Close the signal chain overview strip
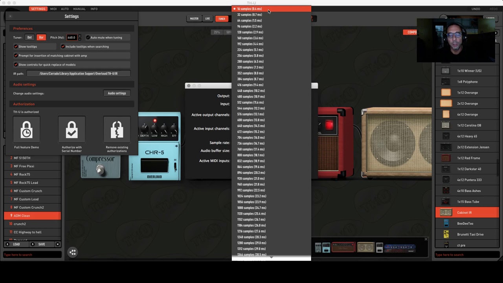The height and width of the screenshot is (283, 503). pyautogui.click(x=426, y=239)
